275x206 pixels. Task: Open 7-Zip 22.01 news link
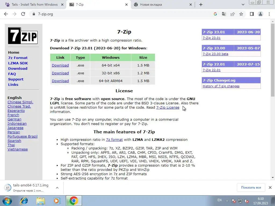[212, 70]
